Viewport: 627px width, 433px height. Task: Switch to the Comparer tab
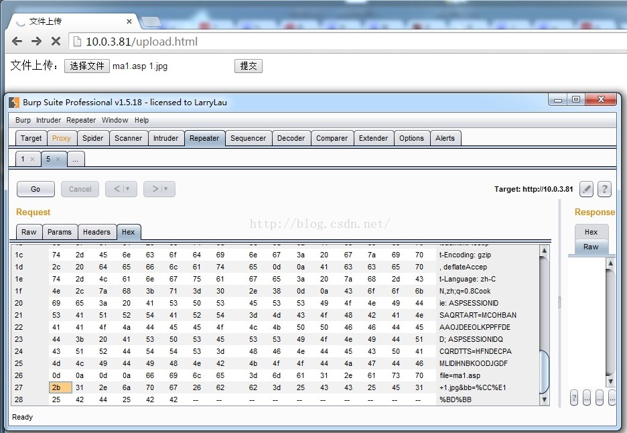coord(332,138)
